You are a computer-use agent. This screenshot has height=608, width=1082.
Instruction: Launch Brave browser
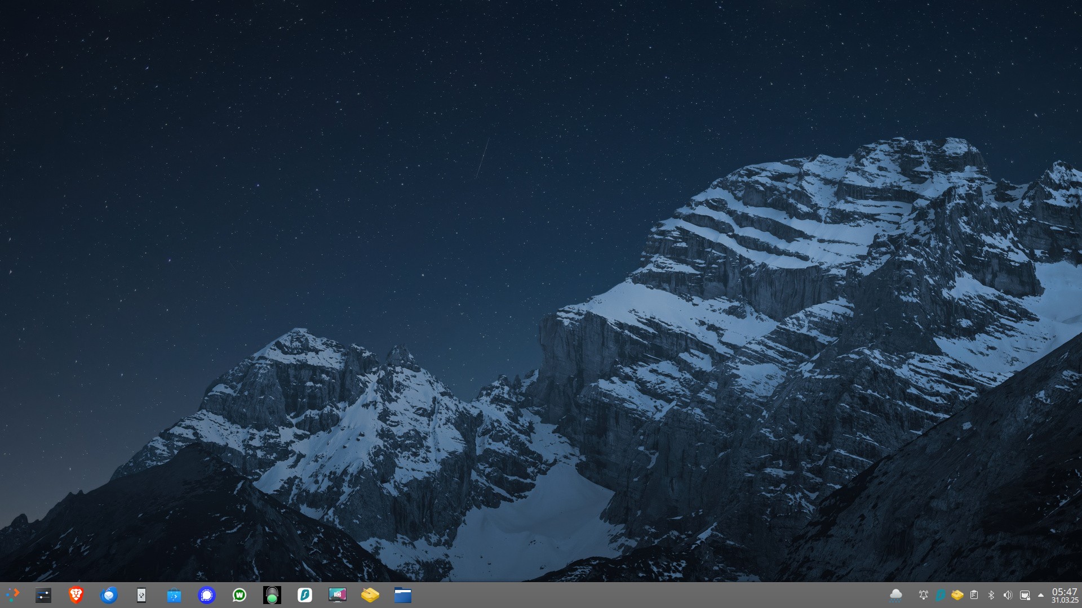[76, 595]
